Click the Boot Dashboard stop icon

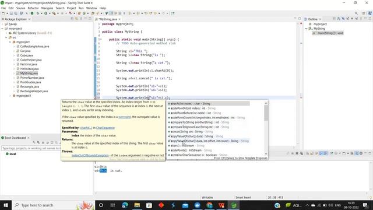point(43,142)
